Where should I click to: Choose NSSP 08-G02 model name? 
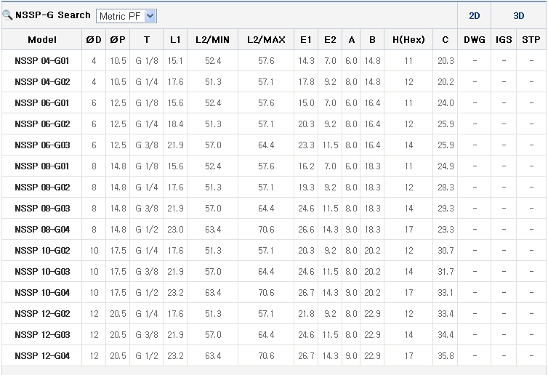coord(42,187)
